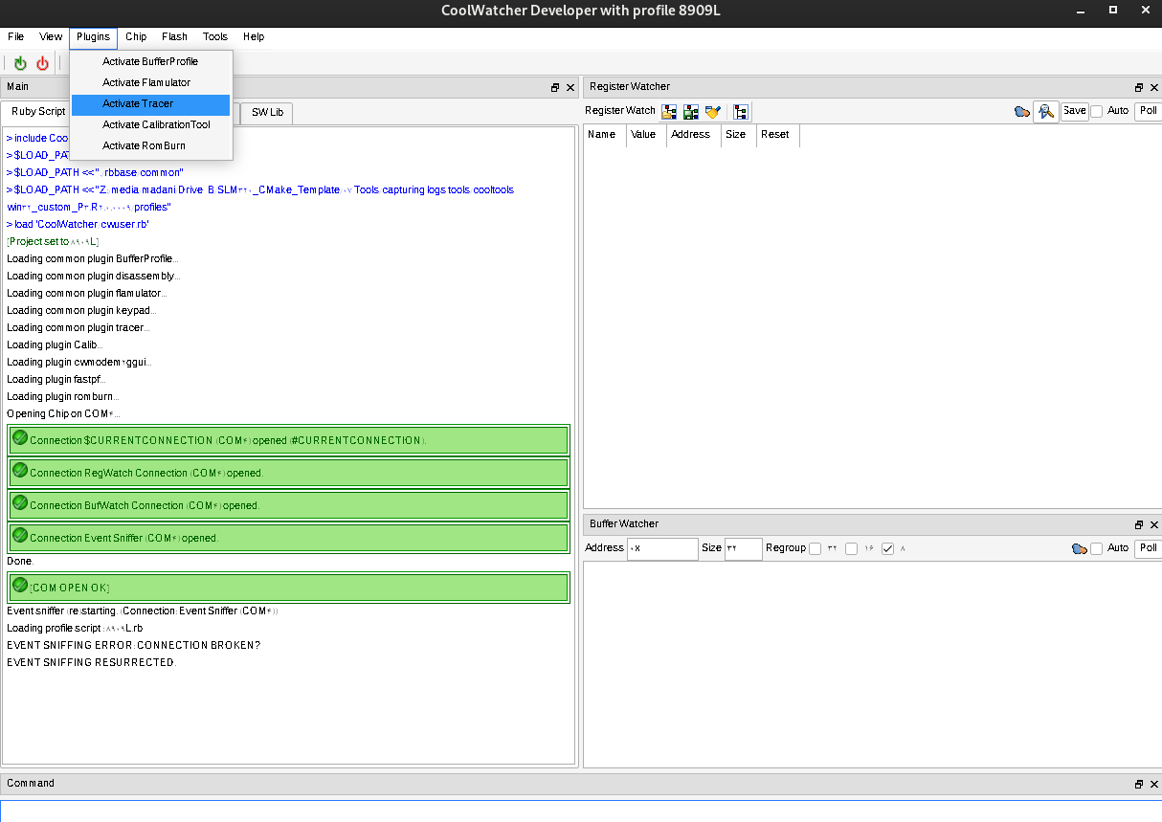Click the Name column header

tap(605, 135)
